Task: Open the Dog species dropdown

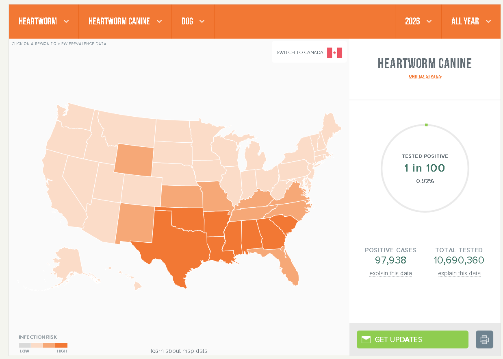Action: (x=193, y=21)
